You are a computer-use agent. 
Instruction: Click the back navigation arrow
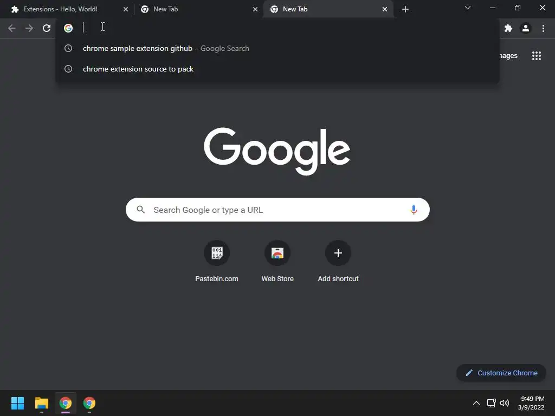click(12, 28)
